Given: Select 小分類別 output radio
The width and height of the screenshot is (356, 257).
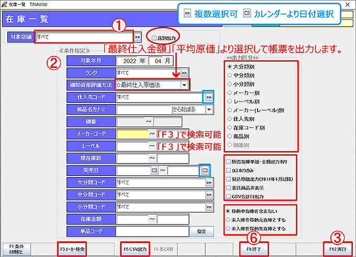Looking at the screenshot, I should click(230, 84).
